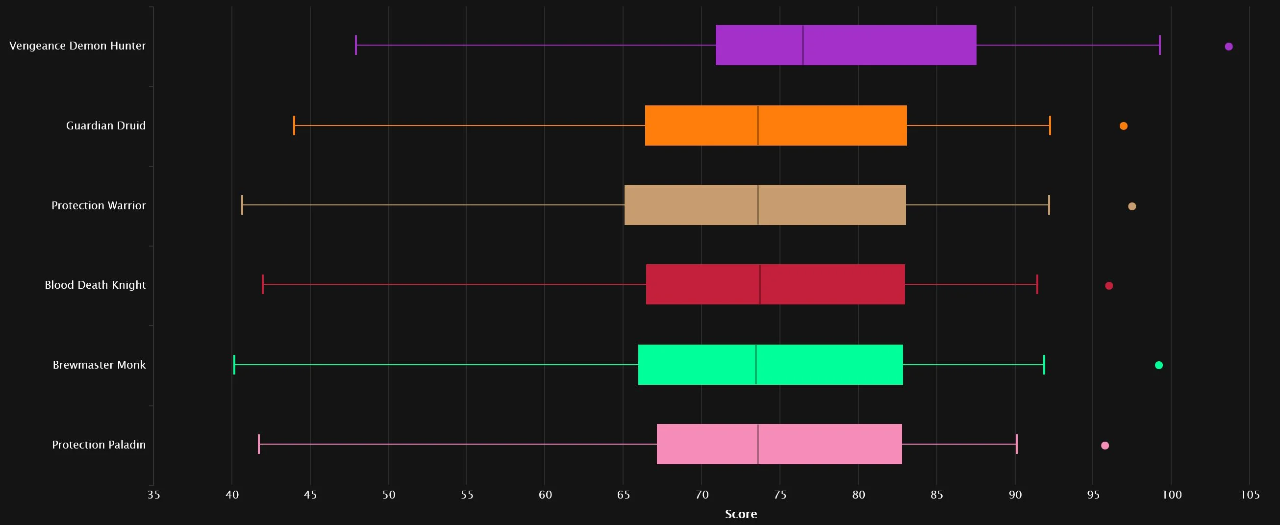Viewport: 1280px width, 525px height.
Task: Click the 105 tick on Score axis
Action: [1250, 495]
